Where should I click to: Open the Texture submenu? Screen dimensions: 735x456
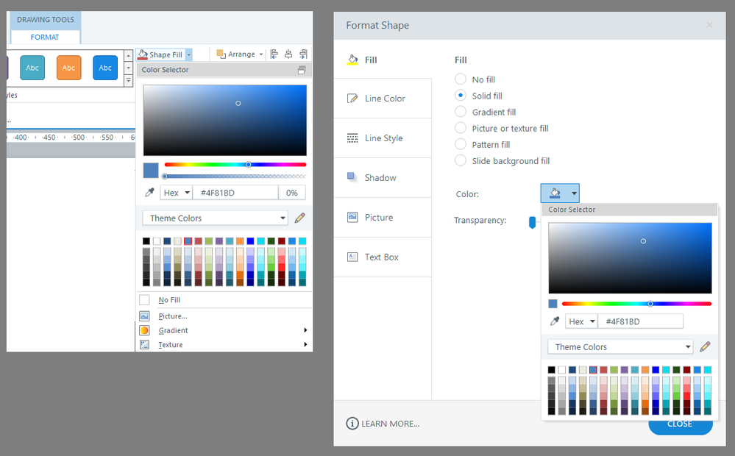(x=224, y=344)
